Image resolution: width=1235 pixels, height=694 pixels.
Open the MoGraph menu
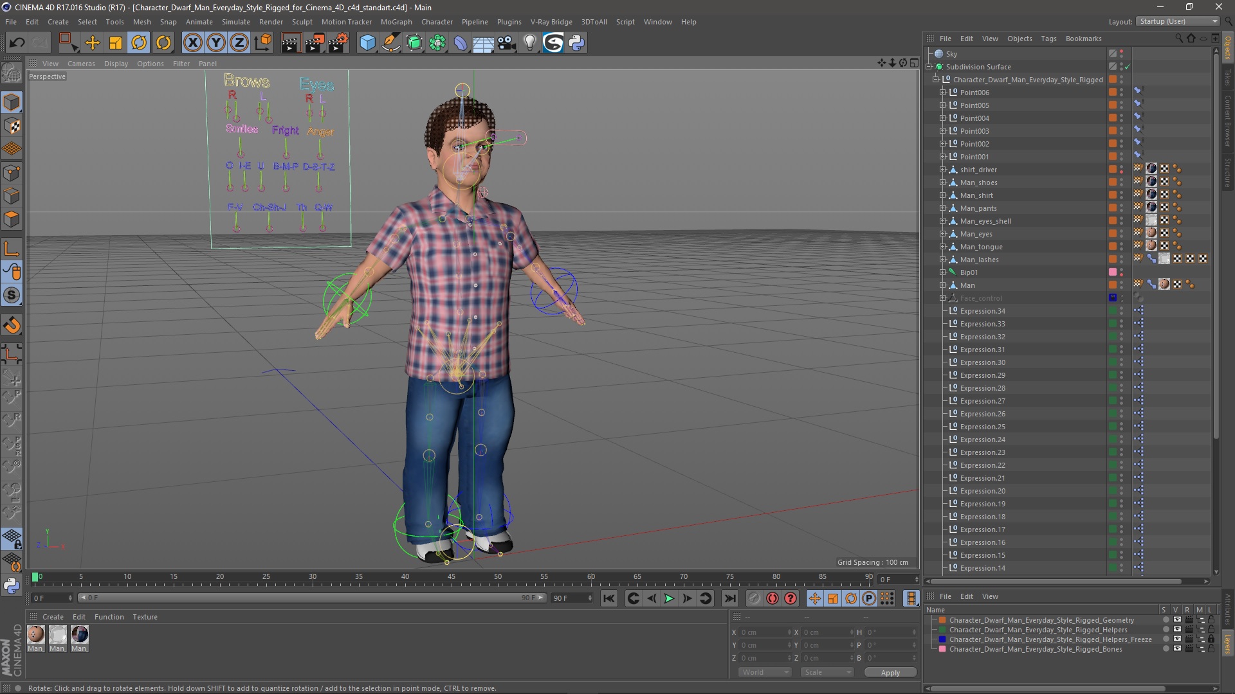click(x=396, y=22)
